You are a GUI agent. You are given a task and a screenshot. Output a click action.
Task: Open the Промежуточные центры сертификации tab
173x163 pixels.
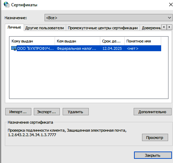[x=103, y=28]
